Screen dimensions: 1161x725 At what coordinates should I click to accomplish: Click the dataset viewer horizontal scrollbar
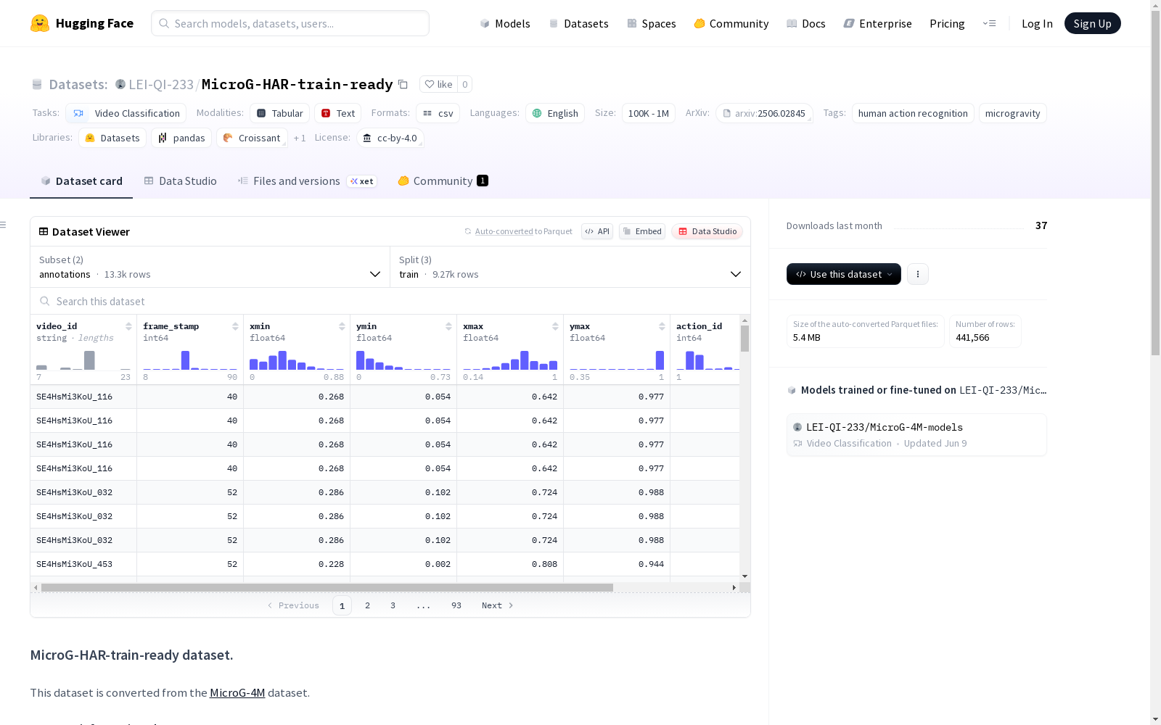click(327, 587)
